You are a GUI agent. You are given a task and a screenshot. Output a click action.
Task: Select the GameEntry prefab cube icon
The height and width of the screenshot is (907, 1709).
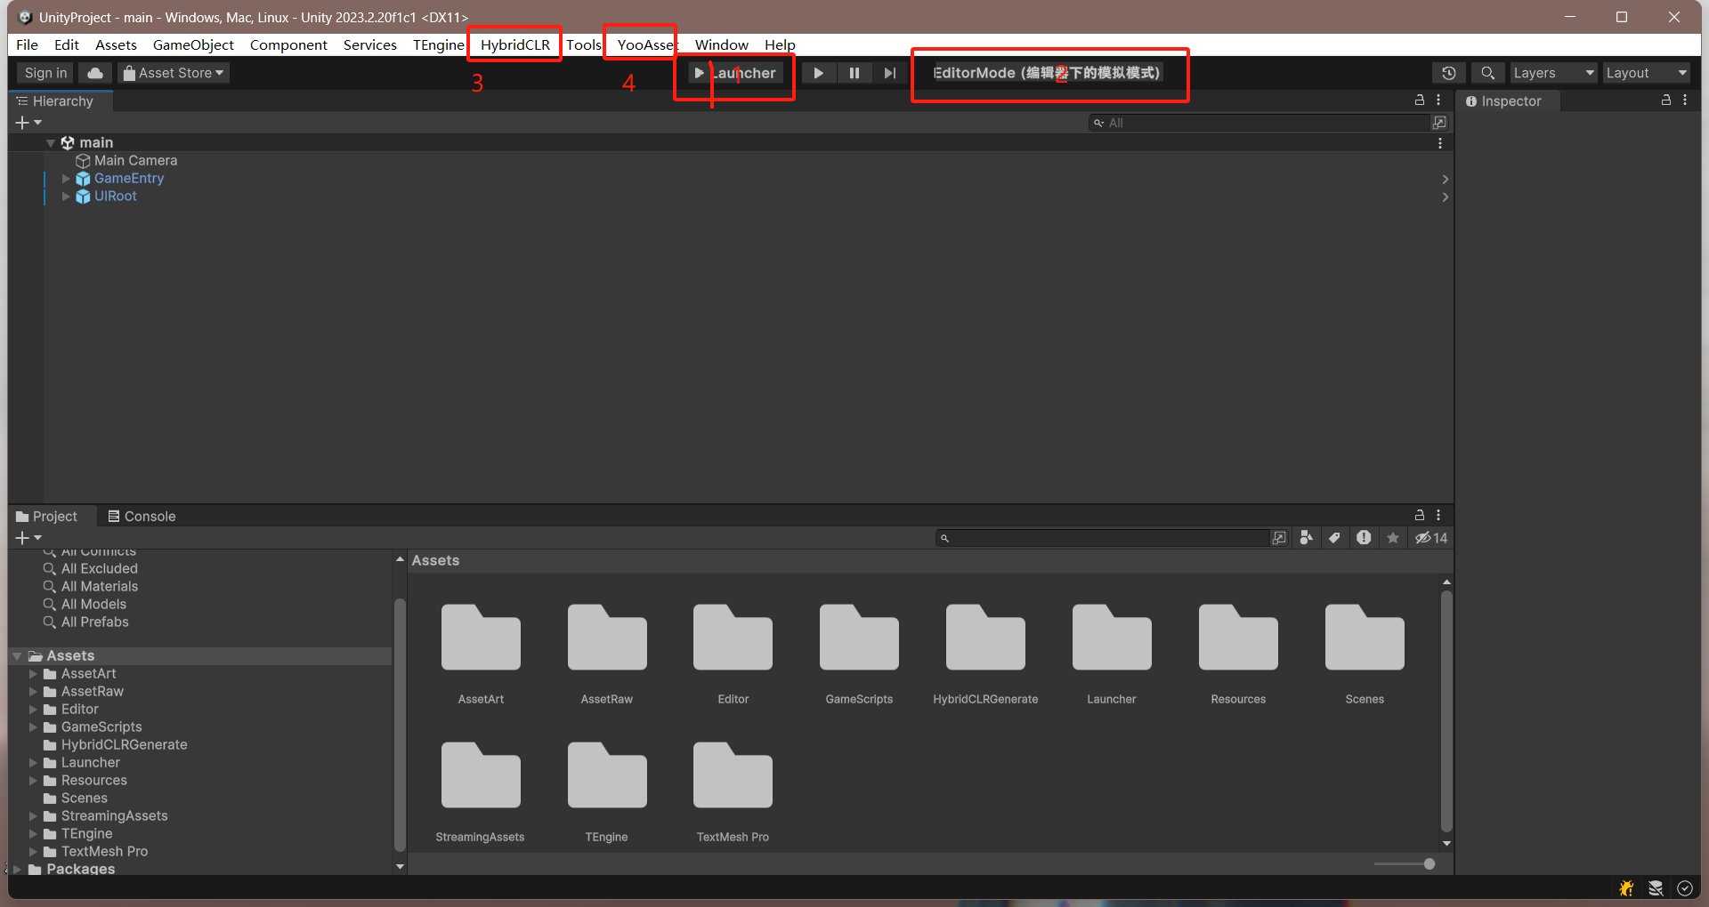83,179
